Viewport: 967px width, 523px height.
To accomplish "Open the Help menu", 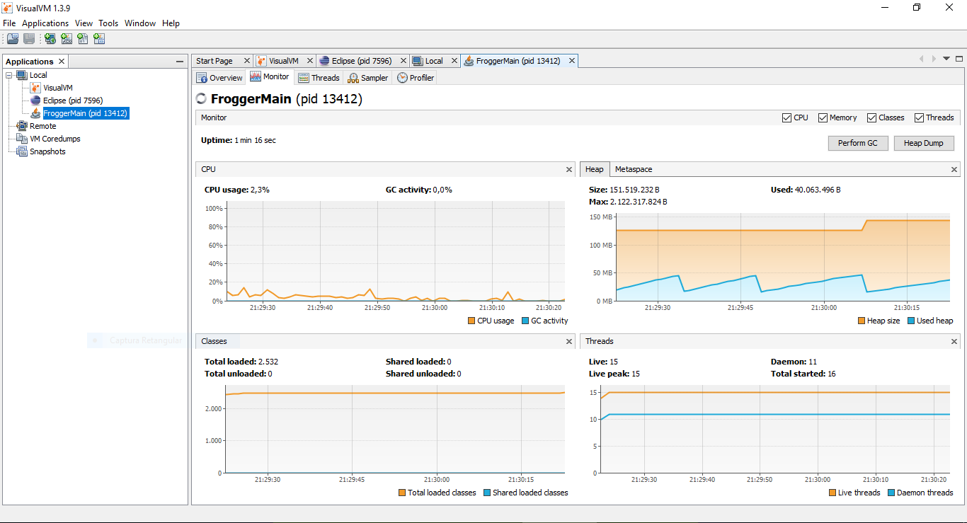I will point(171,23).
